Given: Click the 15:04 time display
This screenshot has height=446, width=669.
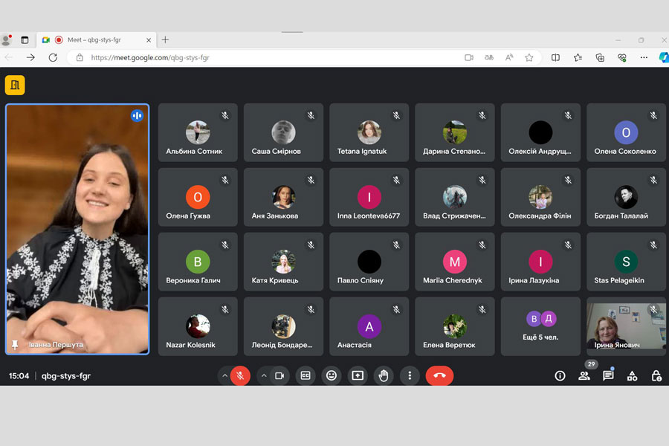Looking at the screenshot, I should [x=19, y=376].
